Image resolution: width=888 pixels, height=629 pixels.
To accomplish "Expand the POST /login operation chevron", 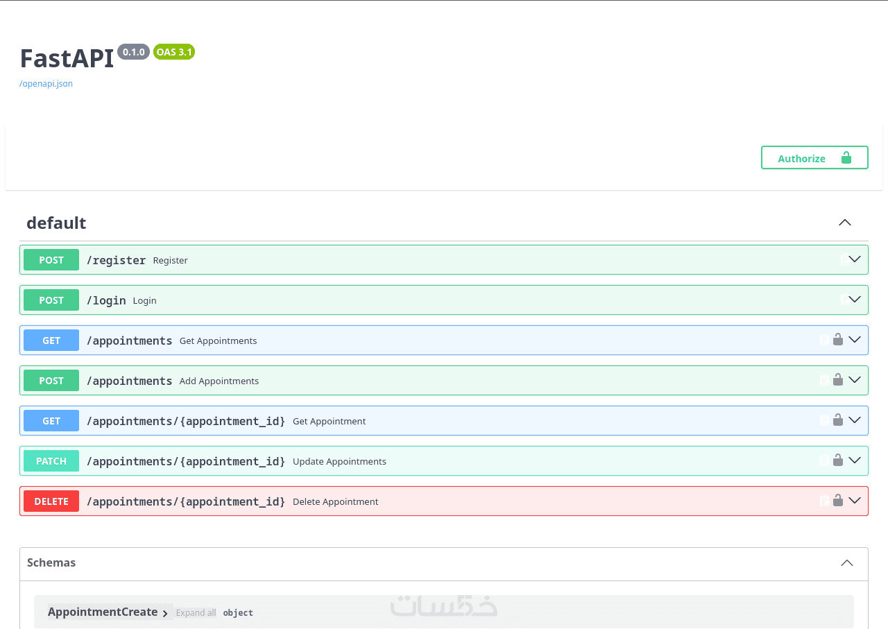I will pos(855,300).
